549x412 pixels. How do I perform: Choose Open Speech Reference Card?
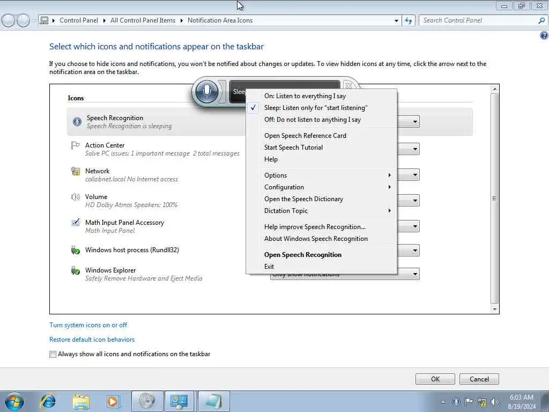click(x=322, y=136)
